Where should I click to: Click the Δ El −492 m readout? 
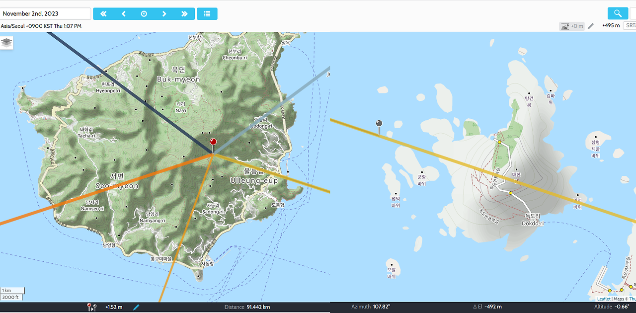[x=486, y=307]
